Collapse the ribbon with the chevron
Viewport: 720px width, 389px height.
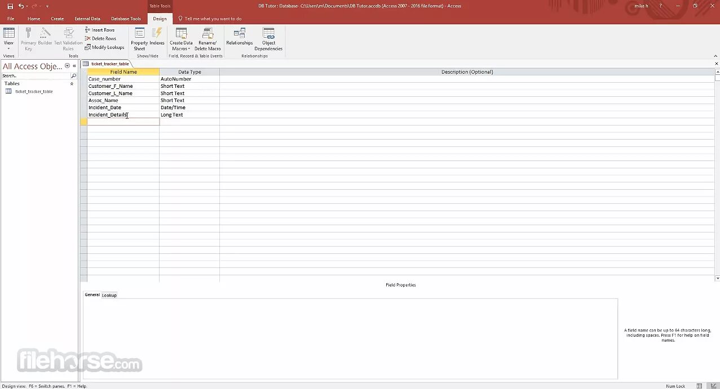pos(716,55)
